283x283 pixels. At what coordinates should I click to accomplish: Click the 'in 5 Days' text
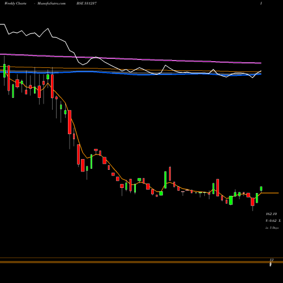272,228
